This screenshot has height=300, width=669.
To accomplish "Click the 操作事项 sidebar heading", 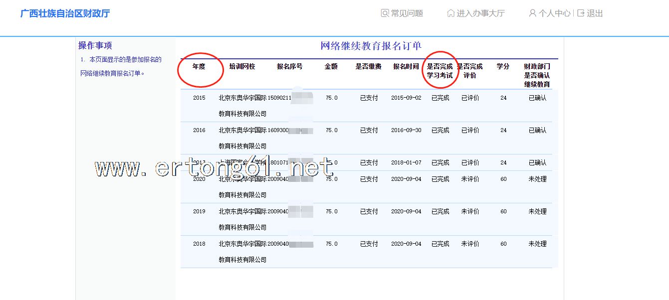I will (95, 46).
